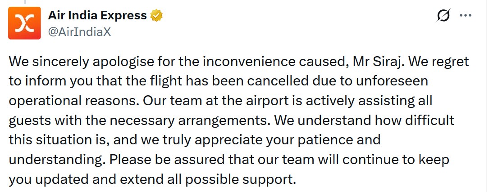Click the Air India Express display name
This screenshot has height=192, width=498.
click(97, 15)
